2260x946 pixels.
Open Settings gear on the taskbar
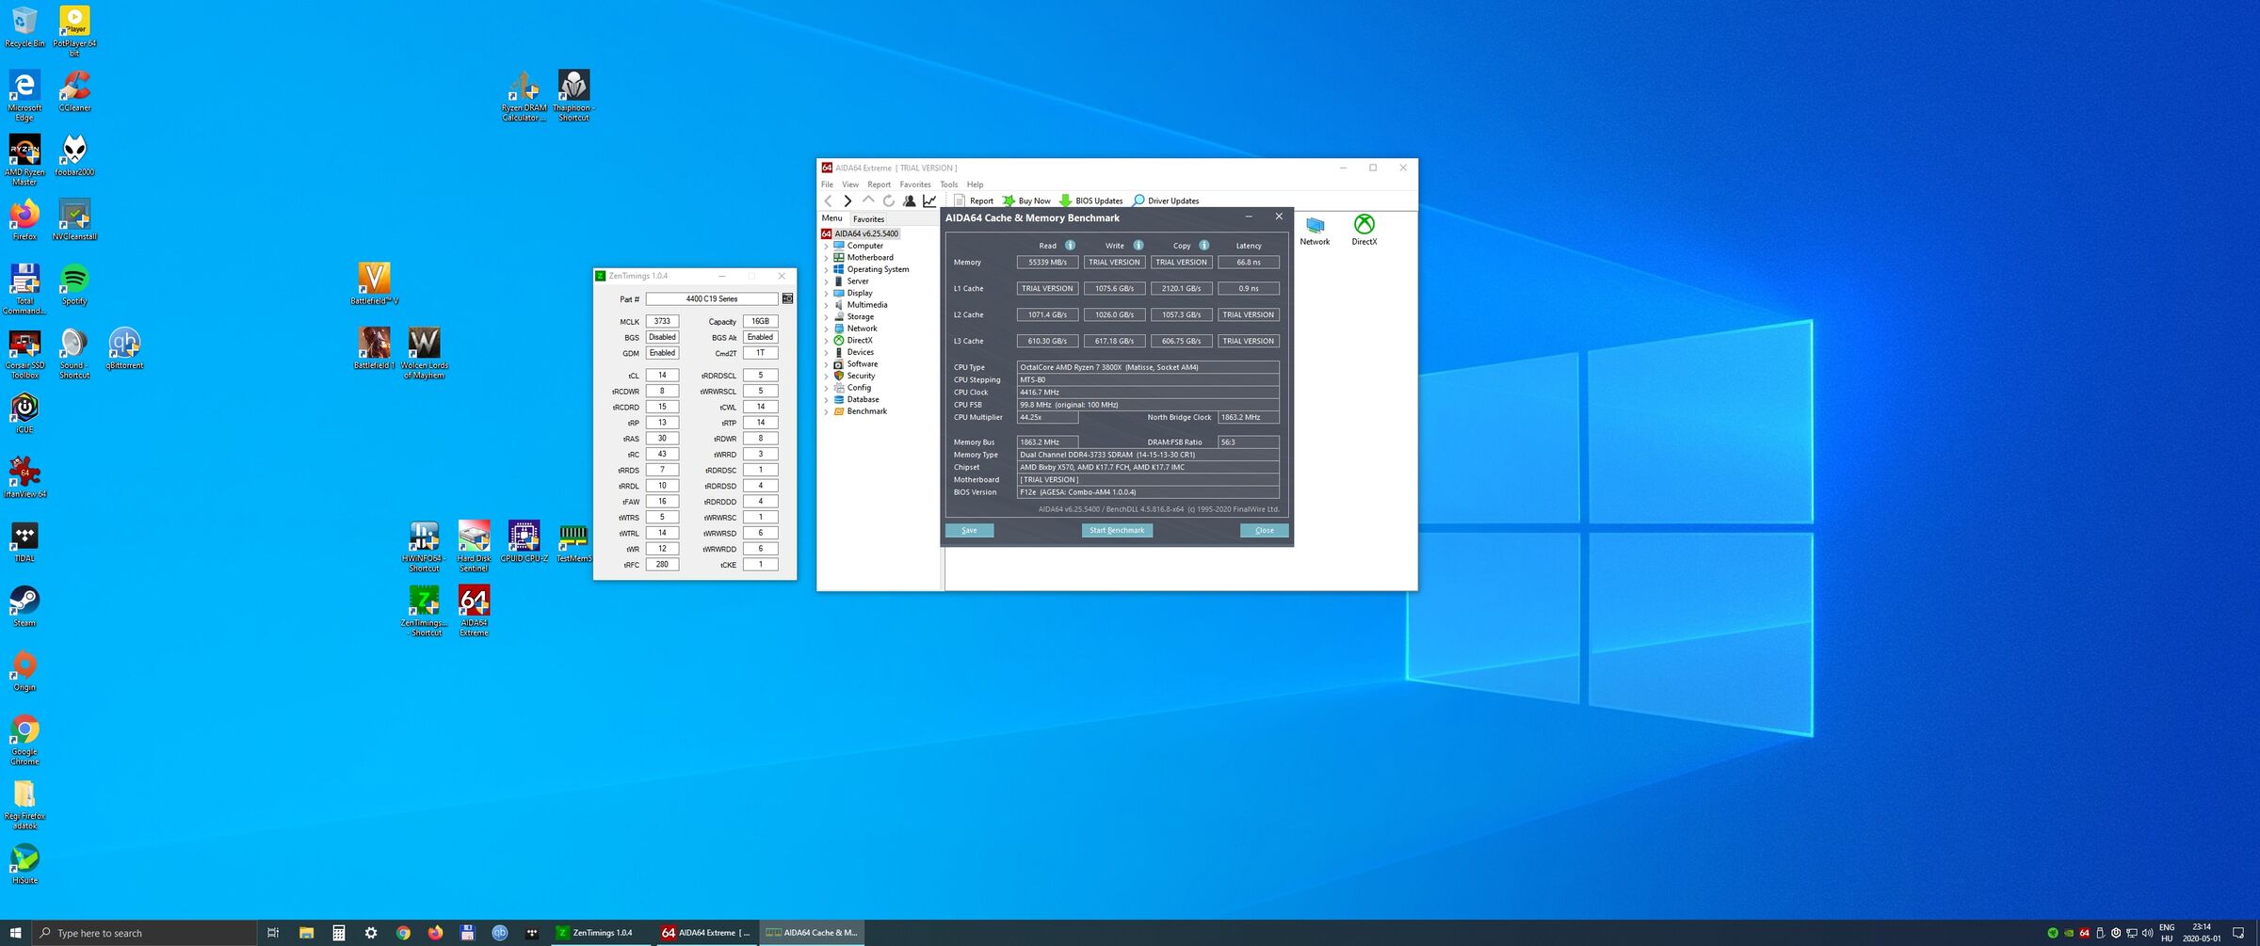(371, 933)
